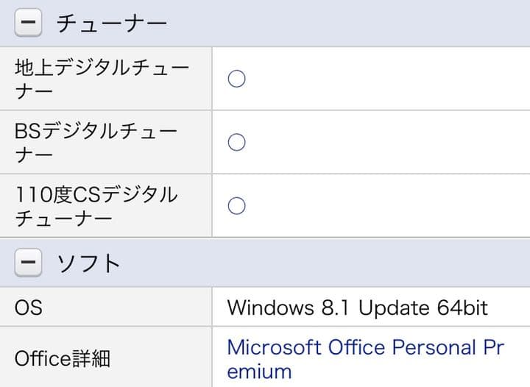Screen dimensions: 530x387
Task: Collapse the チューナー section minus icon
Action: pyautogui.click(x=27, y=24)
